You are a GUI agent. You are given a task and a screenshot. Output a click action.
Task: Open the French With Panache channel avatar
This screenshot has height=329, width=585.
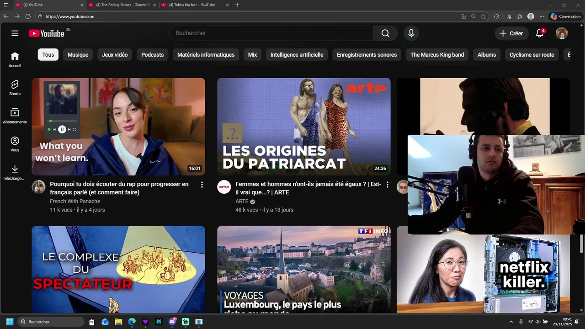click(x=38, y=187)
